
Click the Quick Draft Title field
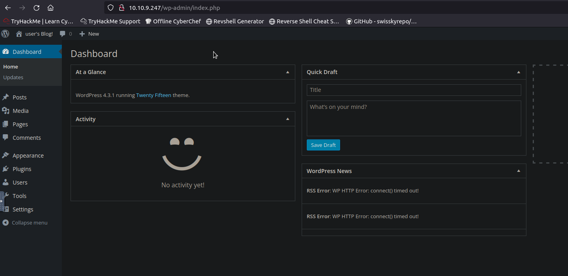[413, 90]
